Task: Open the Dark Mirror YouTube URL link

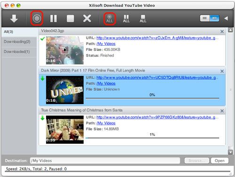Action: click(157, 78)
